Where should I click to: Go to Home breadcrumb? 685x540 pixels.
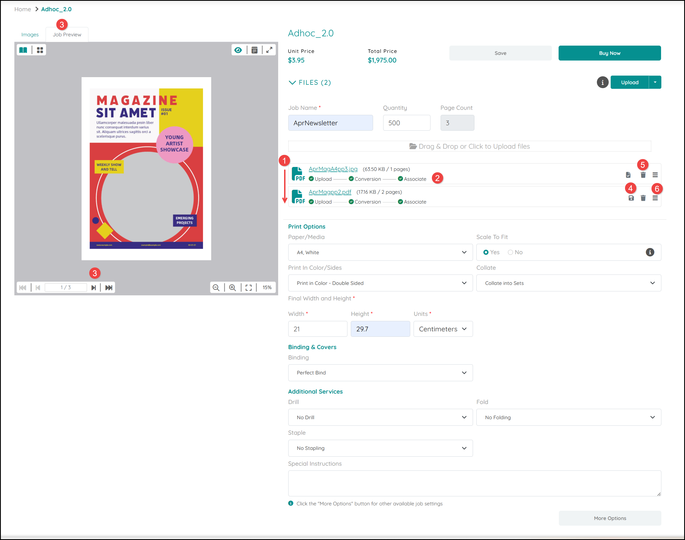tap(23, 9)
